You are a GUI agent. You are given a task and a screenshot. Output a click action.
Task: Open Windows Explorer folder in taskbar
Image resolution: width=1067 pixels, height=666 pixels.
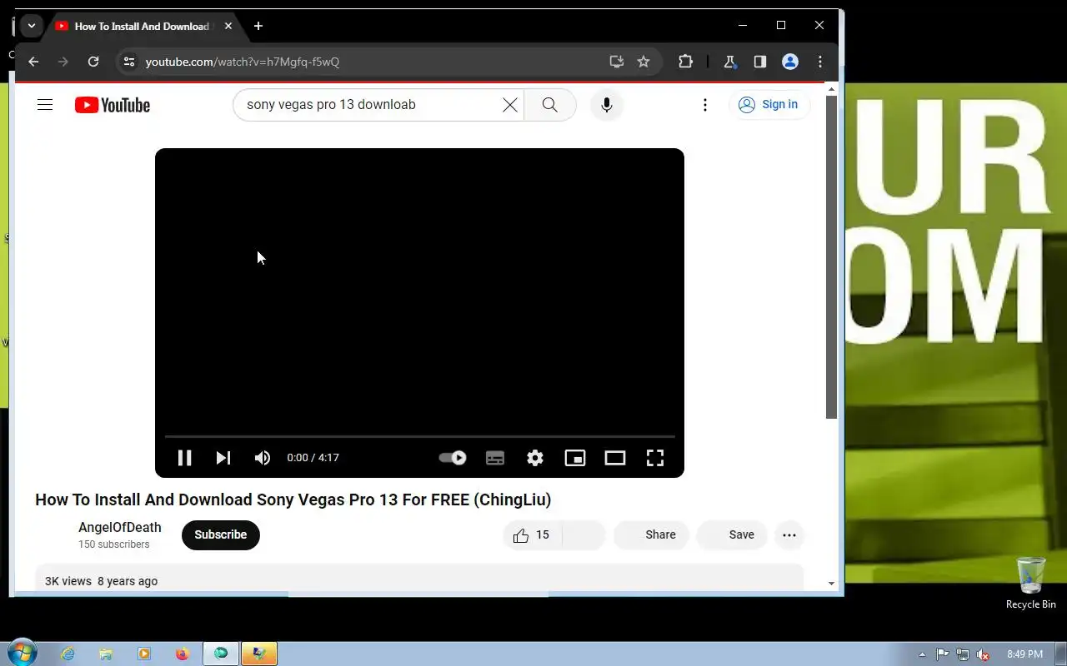[x=106, y=654]
